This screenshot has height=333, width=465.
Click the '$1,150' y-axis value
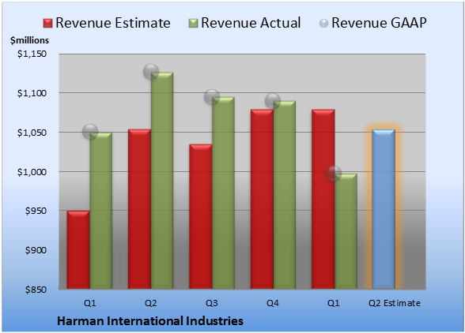(x=32, y=54)
